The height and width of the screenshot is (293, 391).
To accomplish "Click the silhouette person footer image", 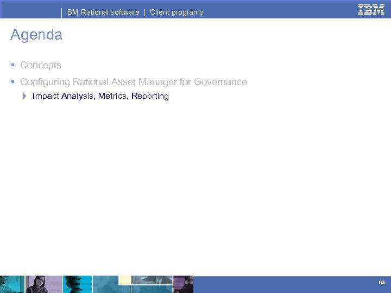I will pos(77,284).
